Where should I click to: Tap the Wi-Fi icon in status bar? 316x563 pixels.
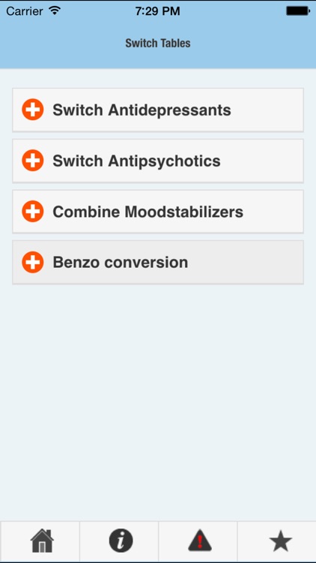pyautogui.click(x=55, y=11)
